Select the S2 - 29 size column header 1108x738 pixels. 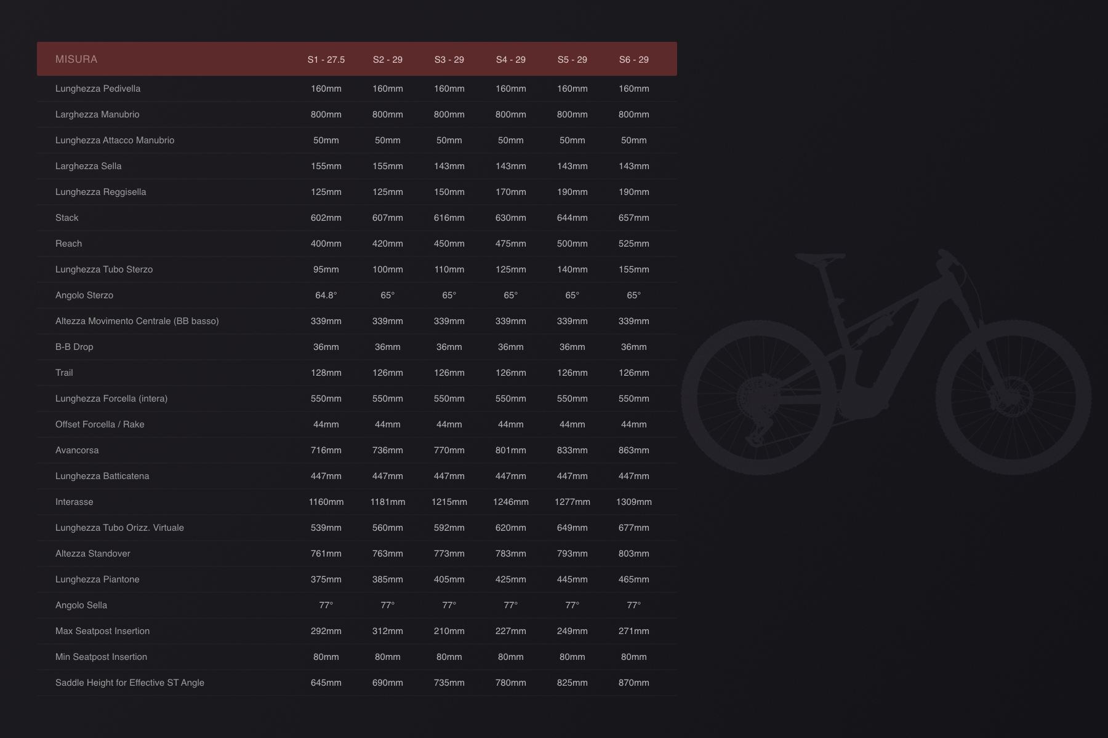(387, 60)
